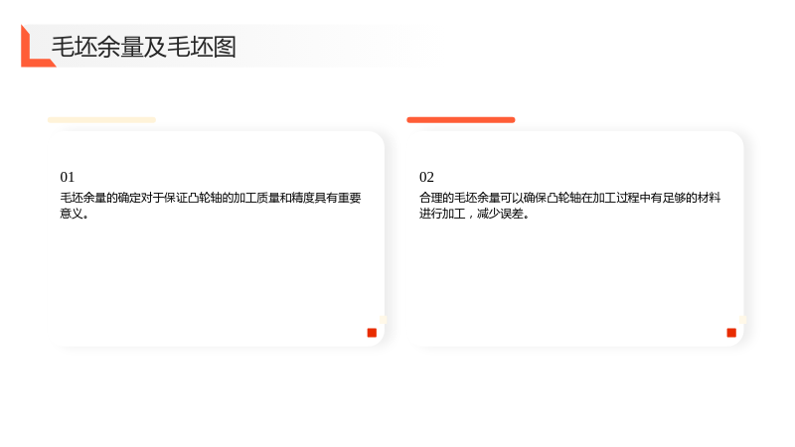795x447 pixels.
Task: Click the pale yellow bar above card 01
Action: [x=101, y=120]
